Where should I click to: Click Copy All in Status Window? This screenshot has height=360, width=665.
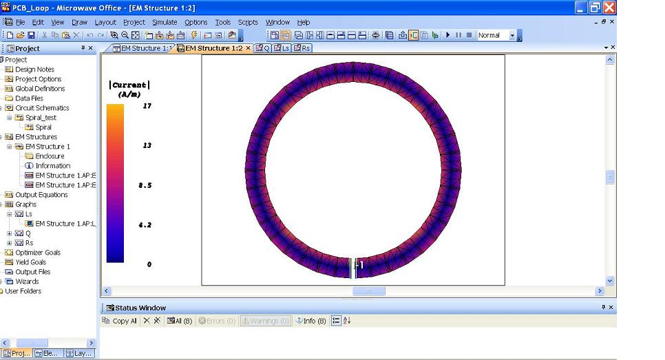(x=120, y=321)
